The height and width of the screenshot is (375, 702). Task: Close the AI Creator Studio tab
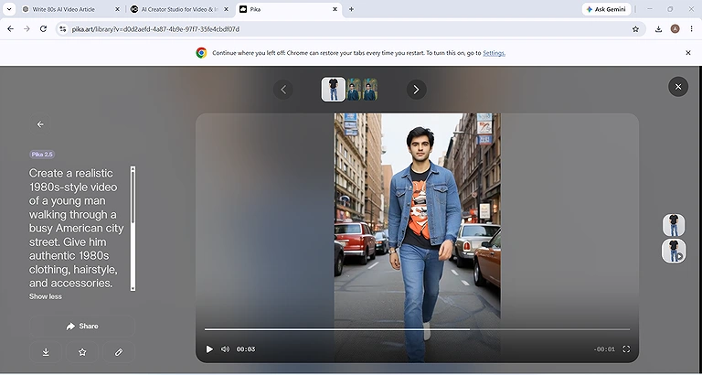click(x=226, y=9)
